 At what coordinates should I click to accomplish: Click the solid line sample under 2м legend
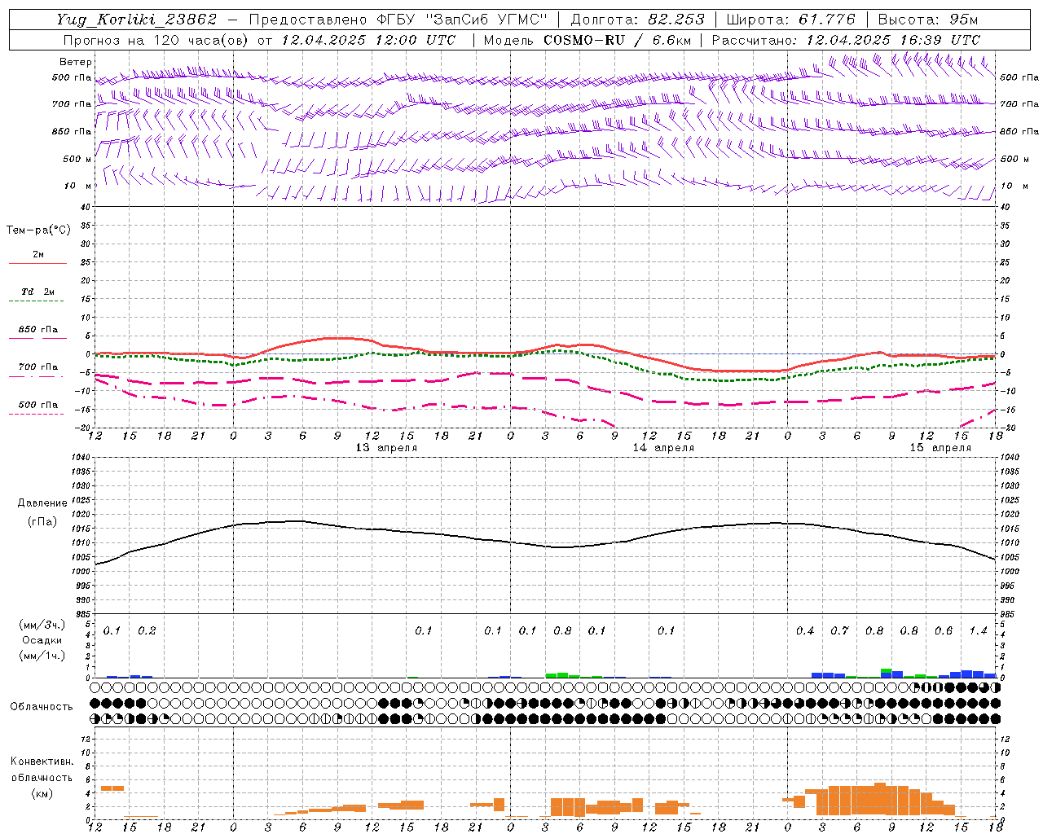pos(37,263)
